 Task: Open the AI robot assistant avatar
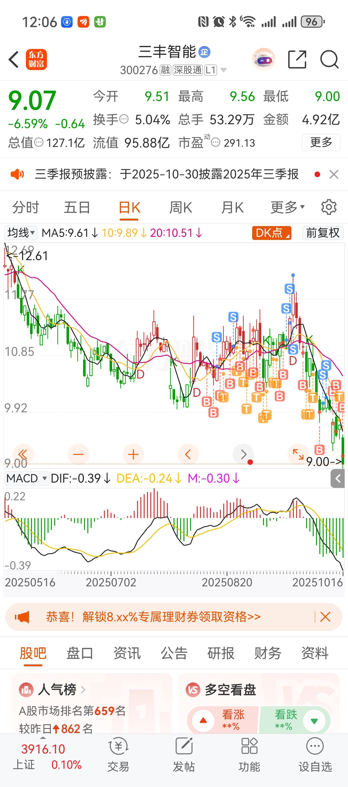click(x=263, y=59)
